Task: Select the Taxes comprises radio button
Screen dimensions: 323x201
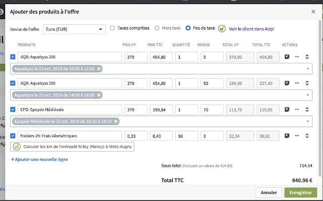Action: 112,28
